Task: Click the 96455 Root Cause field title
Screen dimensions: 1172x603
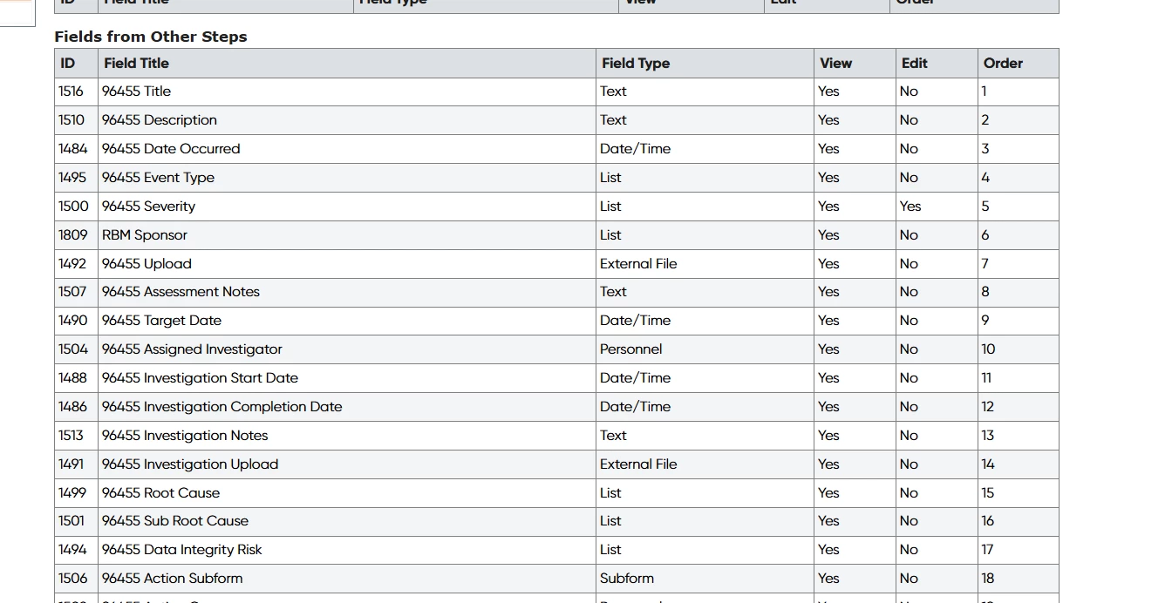Action: tap(160, 493)
